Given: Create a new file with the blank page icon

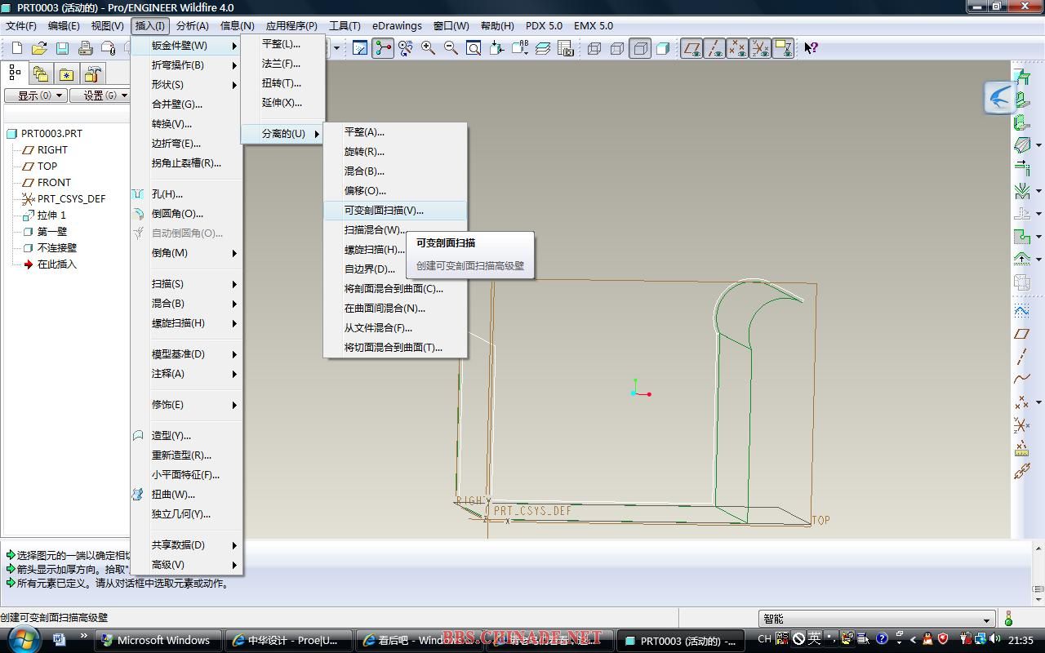Looking at the screenshot, I should point(16,49).
